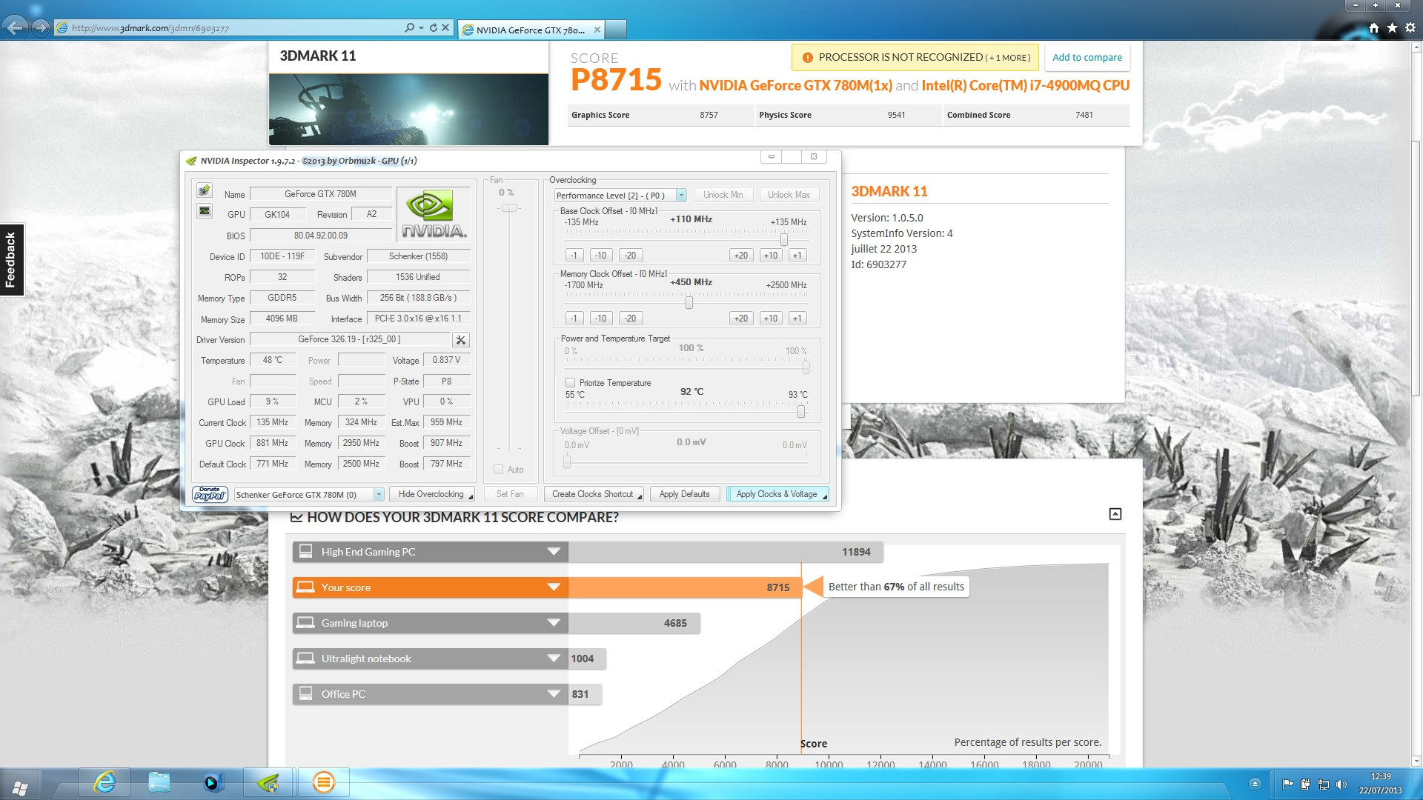Image resolution: width=1423 pixels, height=800 pixels.
Task: Click the temperature target slider handle
Action: pyautogui.click(x=801, y=411)
